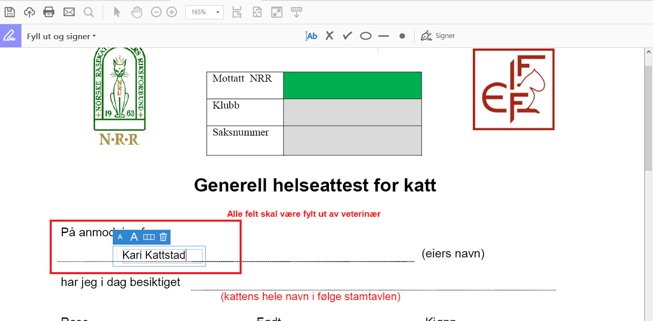Click the fit width scrolling icon
This screenshot has width=653, height=321.
(x=237, y=12)
